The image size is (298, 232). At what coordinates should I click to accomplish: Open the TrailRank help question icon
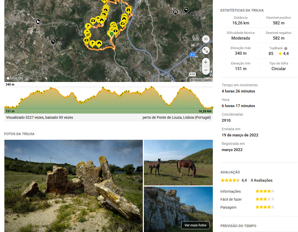[x=286, y=48]
